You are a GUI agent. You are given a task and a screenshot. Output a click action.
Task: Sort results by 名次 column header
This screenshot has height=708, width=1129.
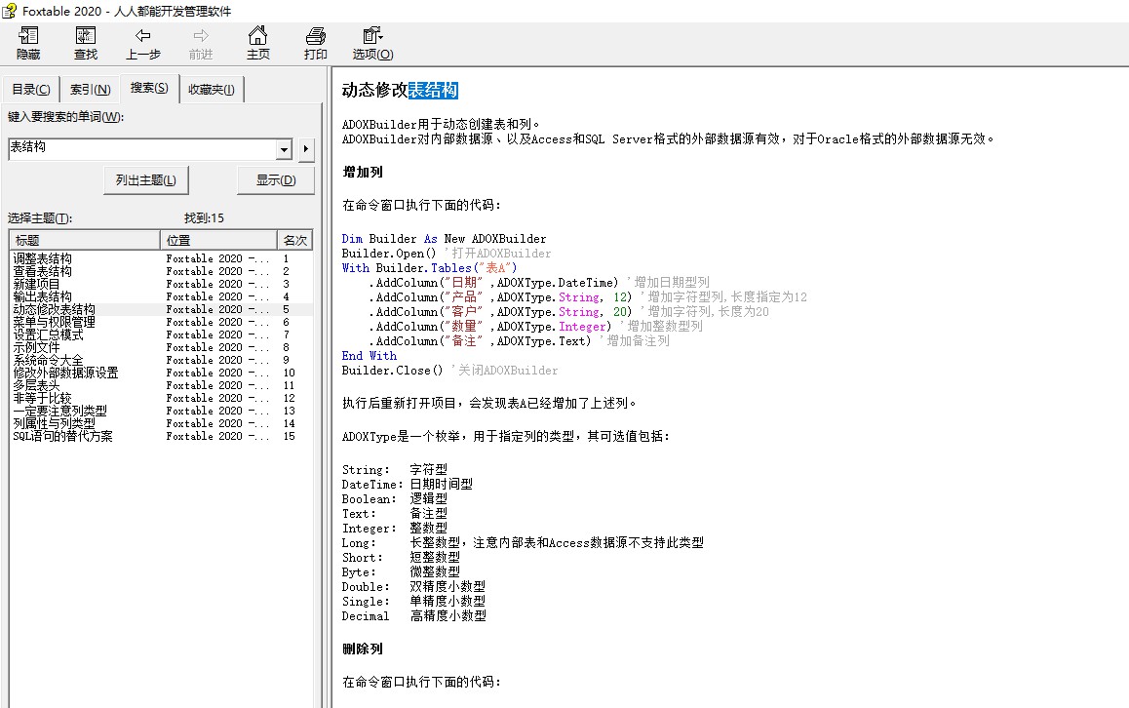click(x=295, y=240)
